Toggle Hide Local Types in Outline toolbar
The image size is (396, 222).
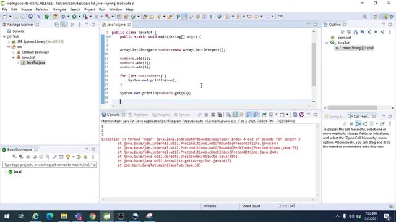click(382, 32)
